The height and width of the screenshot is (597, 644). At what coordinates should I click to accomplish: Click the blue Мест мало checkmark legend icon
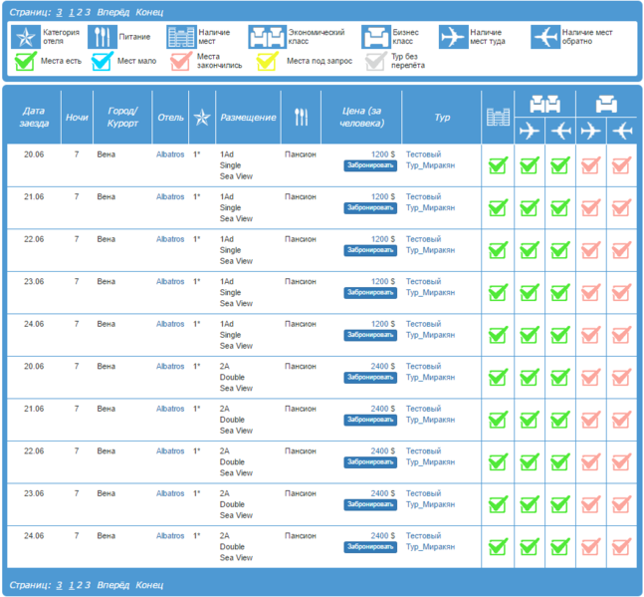pyautogui.click(x=103, y=62)
